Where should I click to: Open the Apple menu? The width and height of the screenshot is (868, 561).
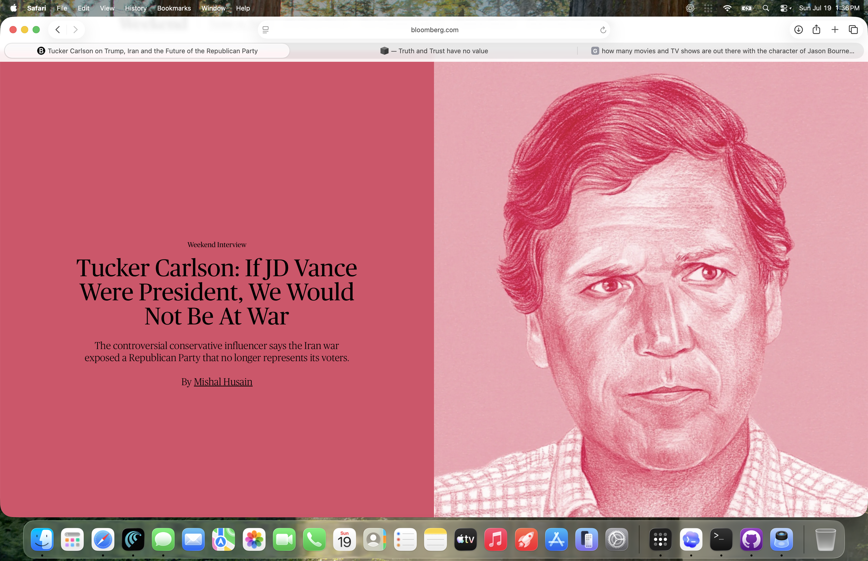pyautogui.click(x=14, y=8)
